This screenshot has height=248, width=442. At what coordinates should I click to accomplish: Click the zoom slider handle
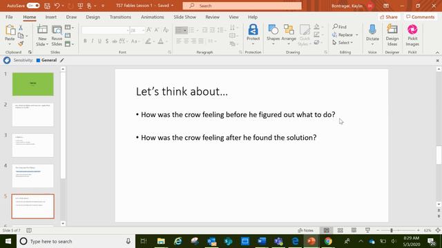[392, 230]
